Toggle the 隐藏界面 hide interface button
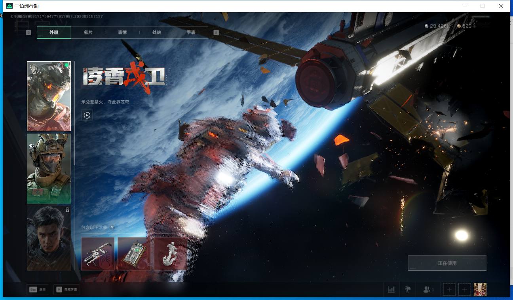The height and width of the screenshot is (300, 513). [x=66, y=290]
